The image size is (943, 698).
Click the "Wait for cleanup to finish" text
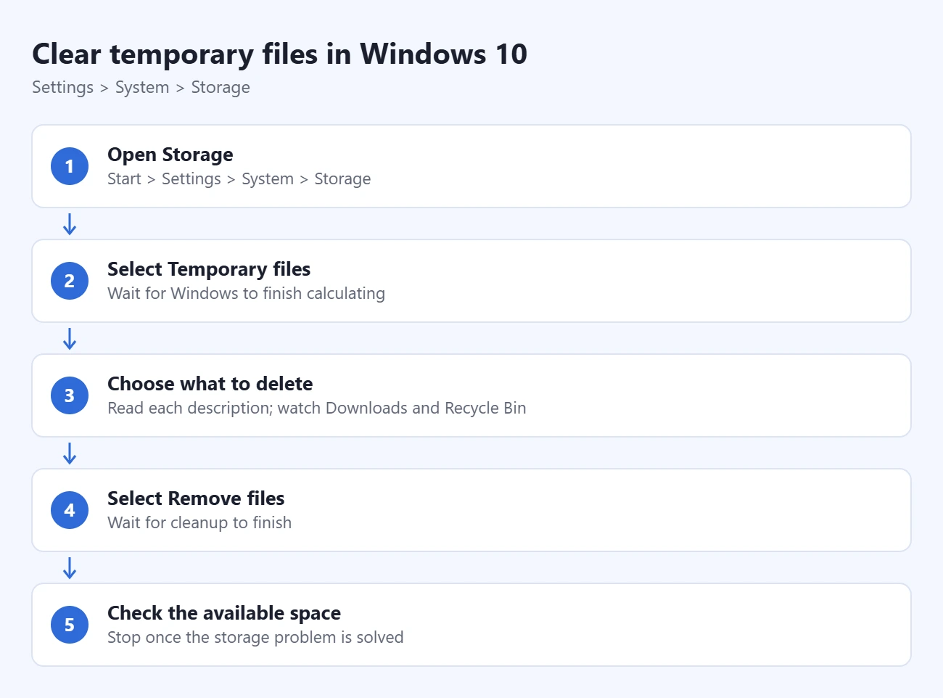click(199, 522)
